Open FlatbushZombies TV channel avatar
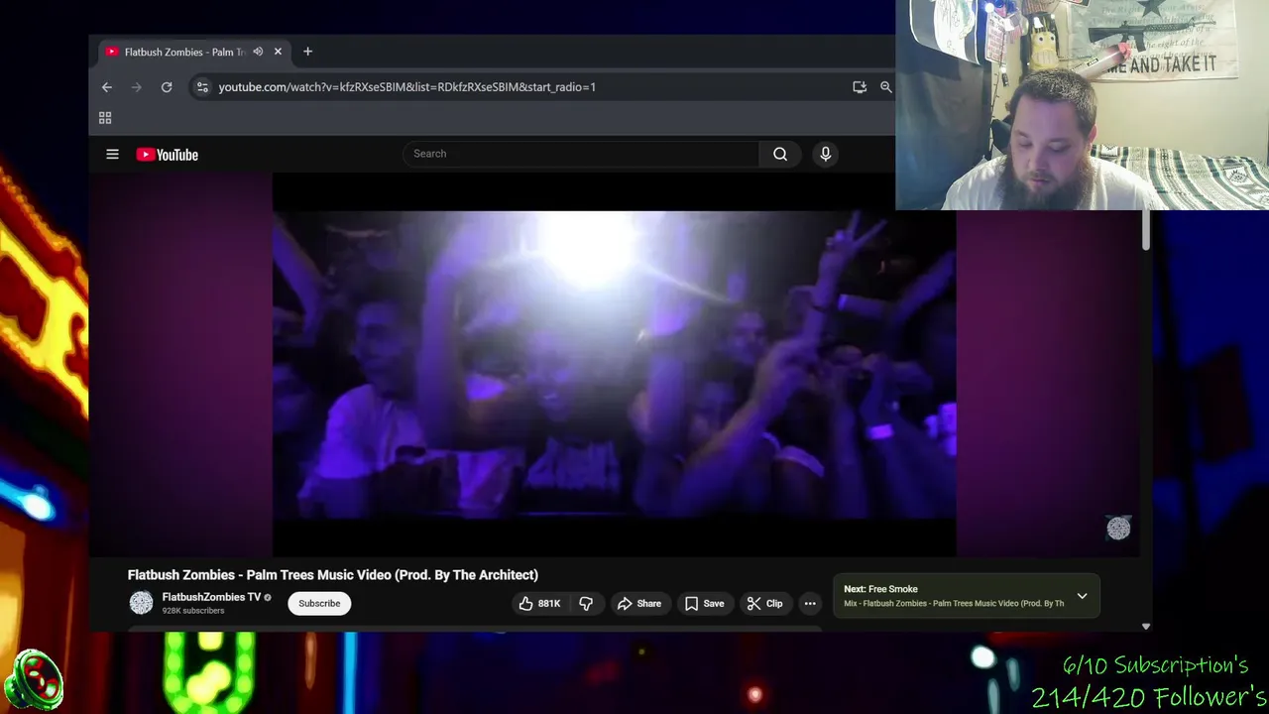 point(142,602)
